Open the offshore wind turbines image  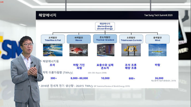(x=157, y=50)
